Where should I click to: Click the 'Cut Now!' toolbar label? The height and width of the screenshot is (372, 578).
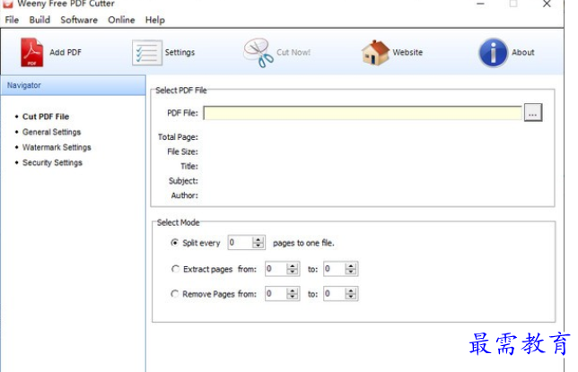click(x=293, y=52)
